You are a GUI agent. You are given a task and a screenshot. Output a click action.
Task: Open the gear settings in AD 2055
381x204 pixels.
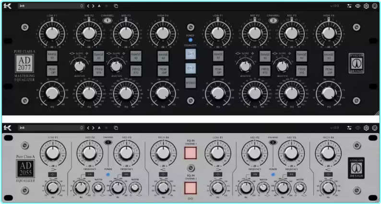pyautogui.click(x=366, y=128)
